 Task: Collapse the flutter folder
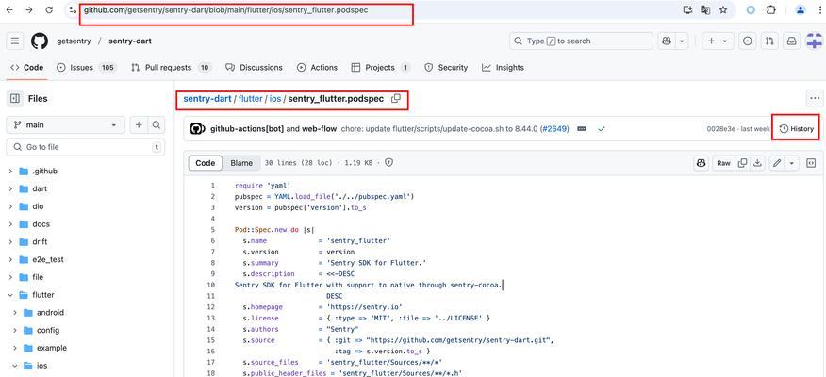point(10,295)
